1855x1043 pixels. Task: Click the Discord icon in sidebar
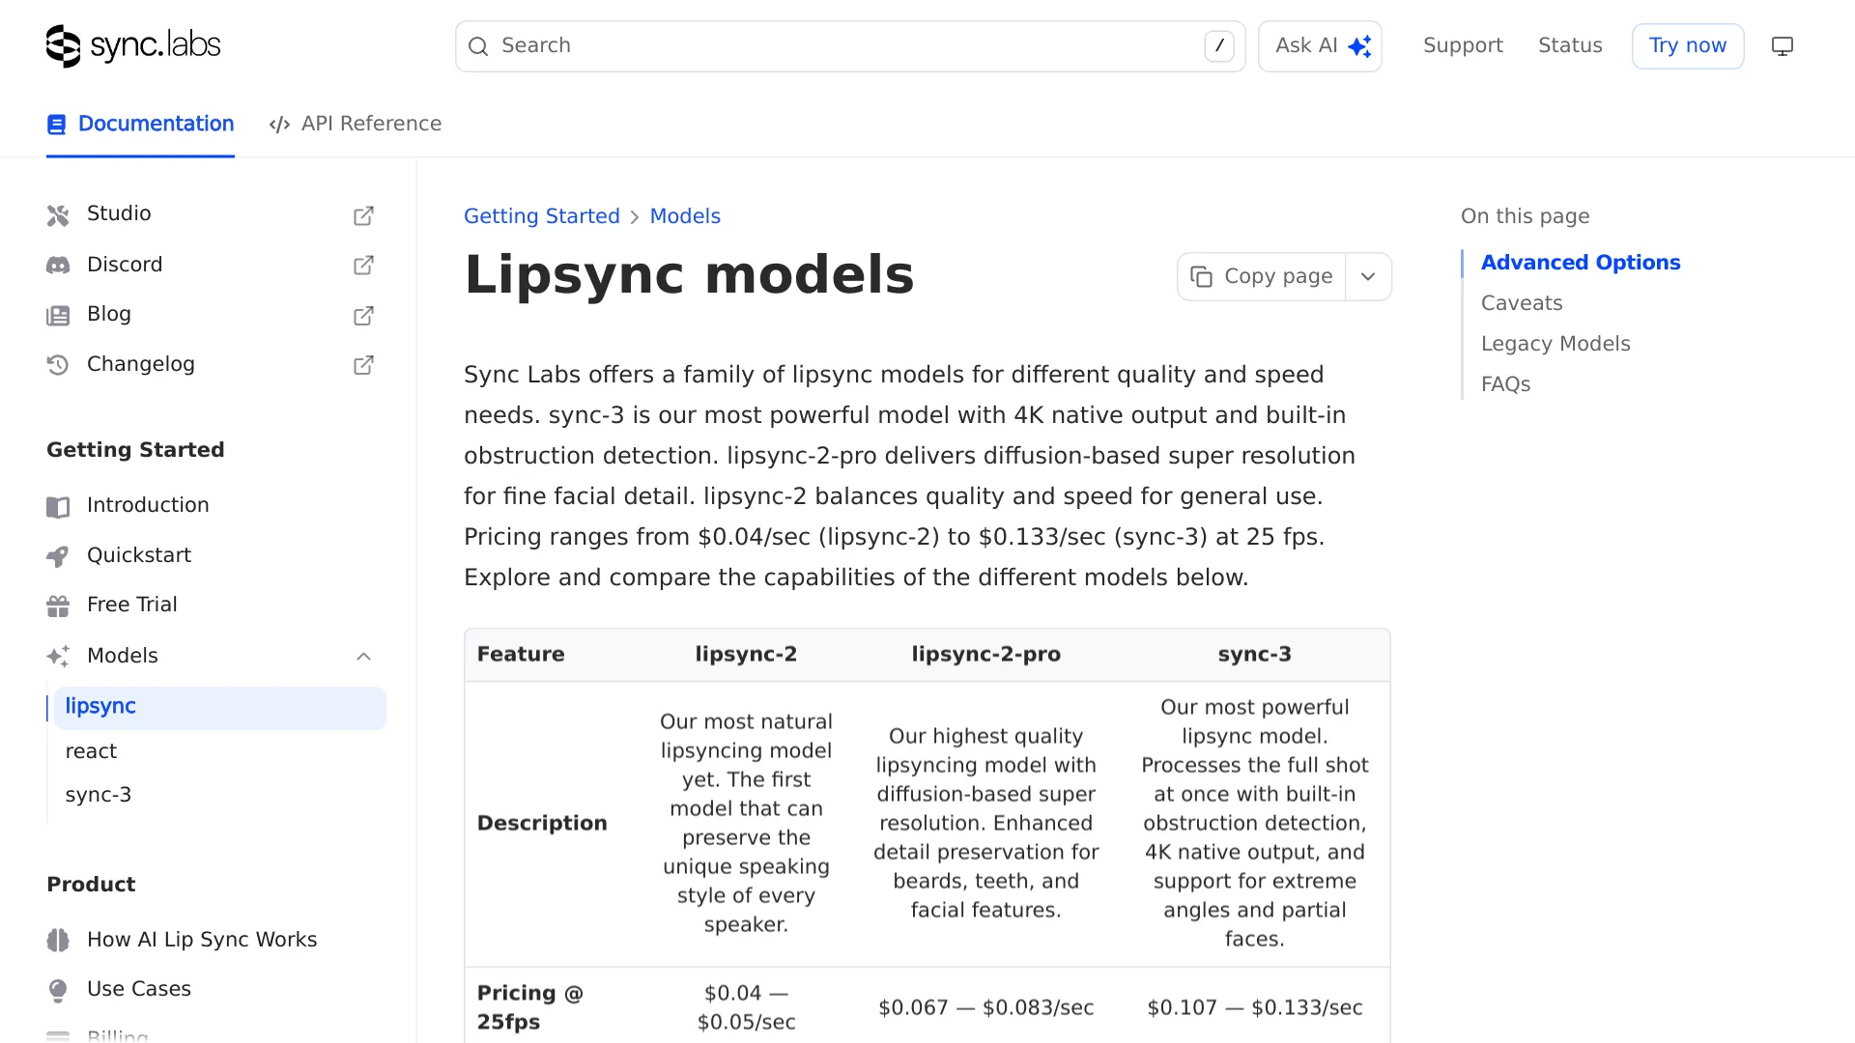click(58, 265)
